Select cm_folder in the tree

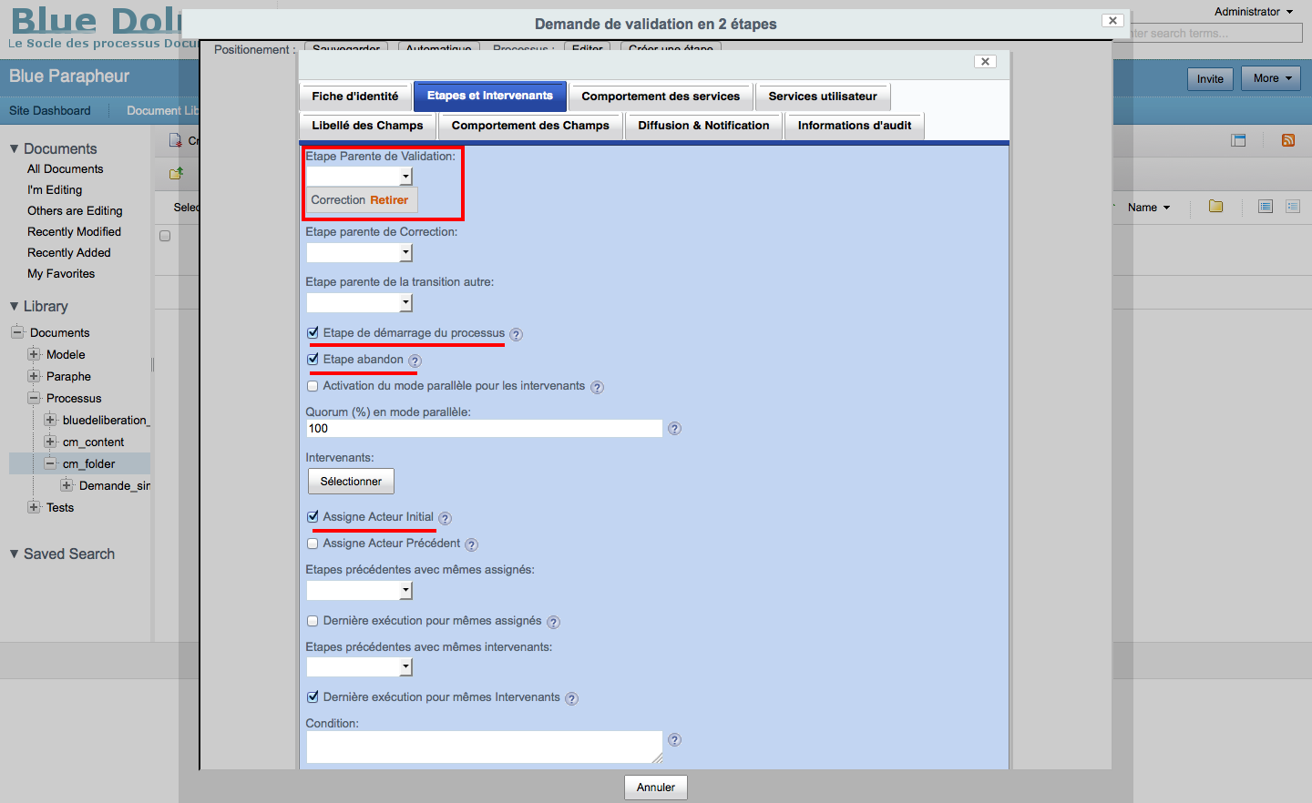[88, 463]
